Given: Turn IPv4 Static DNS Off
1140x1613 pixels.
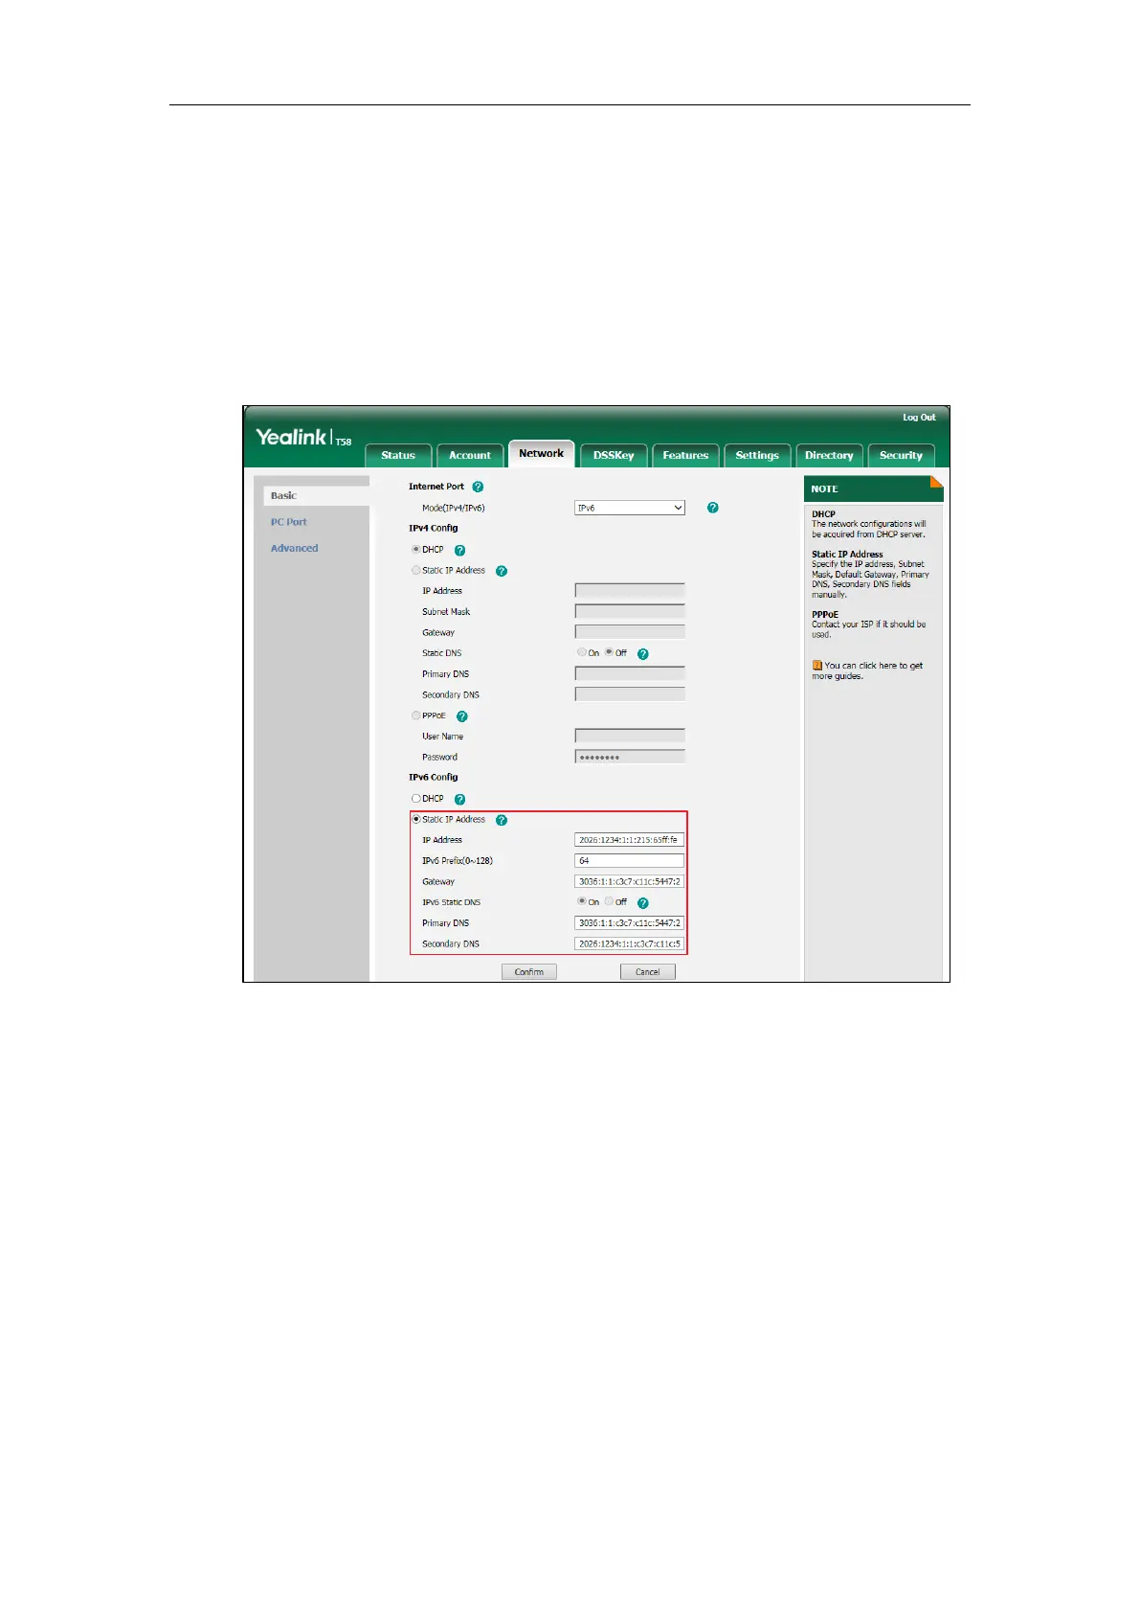Looking at the screenshot, I should click(609, 652).
